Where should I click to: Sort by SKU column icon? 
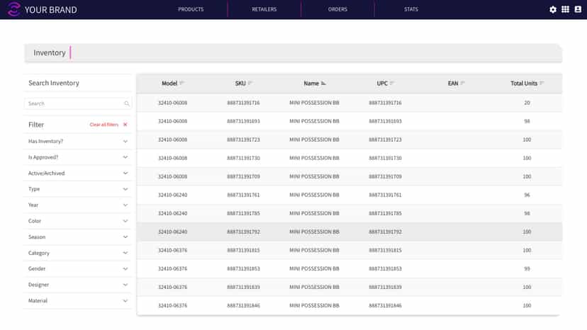250,83
